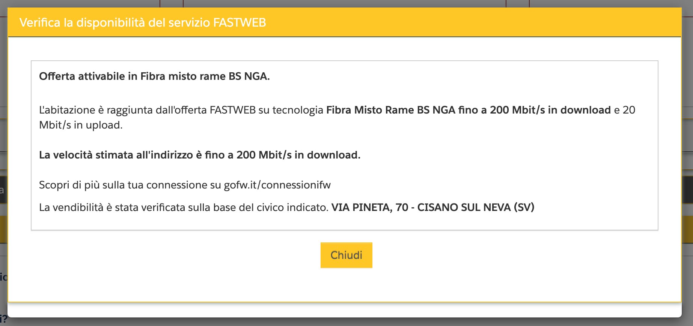Select the dialog title "Verifica la disponibilità del servizio FASTWEB"
Image resolution: width=693 pixels, height=326 pixels.
[143, 23]
